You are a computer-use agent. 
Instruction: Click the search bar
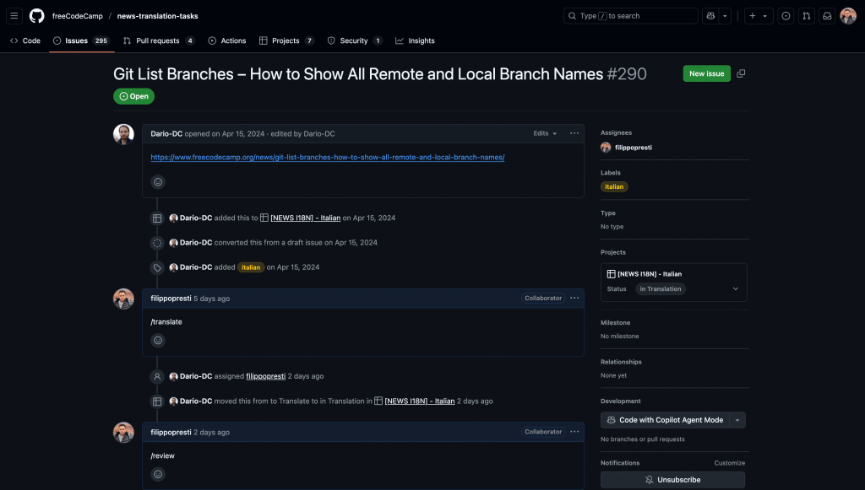coord(630,16)
